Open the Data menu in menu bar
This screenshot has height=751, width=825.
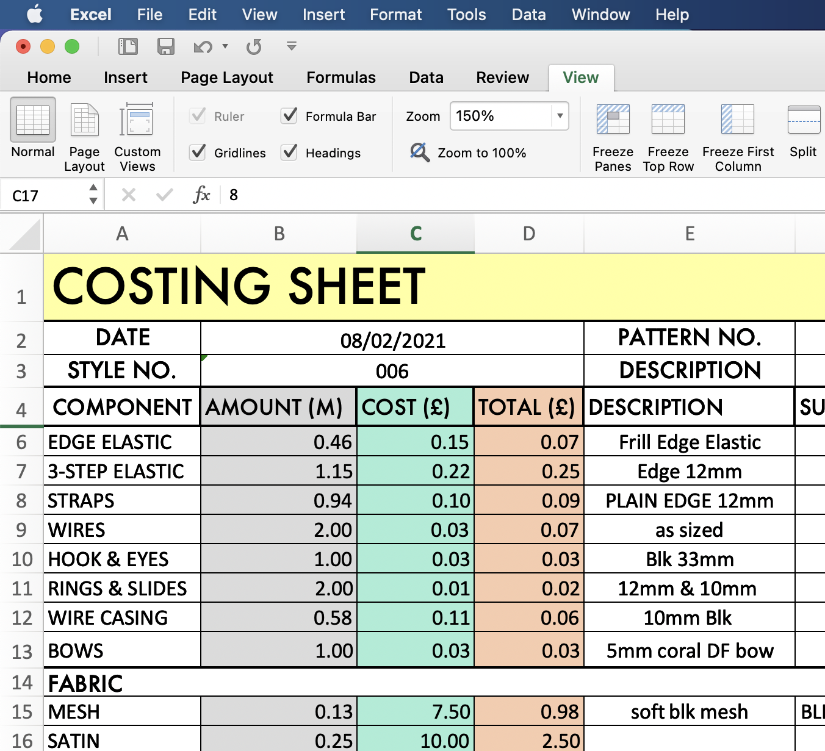coord(528,15)
